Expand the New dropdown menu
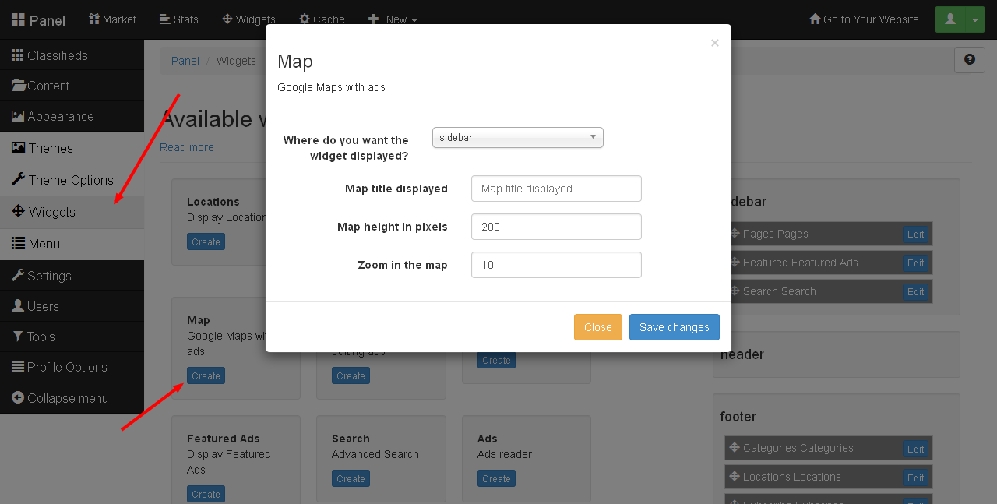Viewport: 997px width, 504px height. point(393,19)
